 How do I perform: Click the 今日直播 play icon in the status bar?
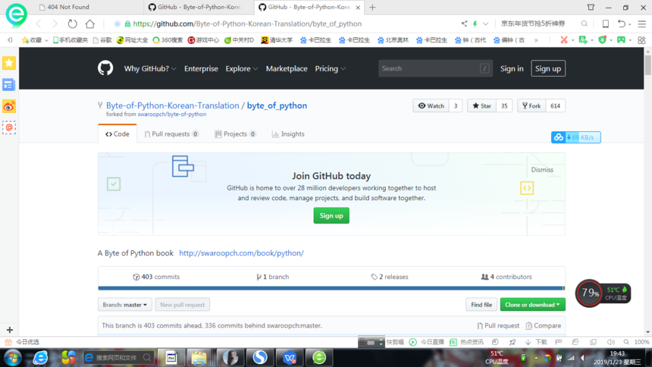pyautogui.click(x=413, y=342)
